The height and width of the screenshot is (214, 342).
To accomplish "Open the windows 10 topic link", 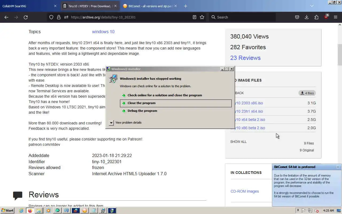I will pyautogui.click(x=103, y=32).
